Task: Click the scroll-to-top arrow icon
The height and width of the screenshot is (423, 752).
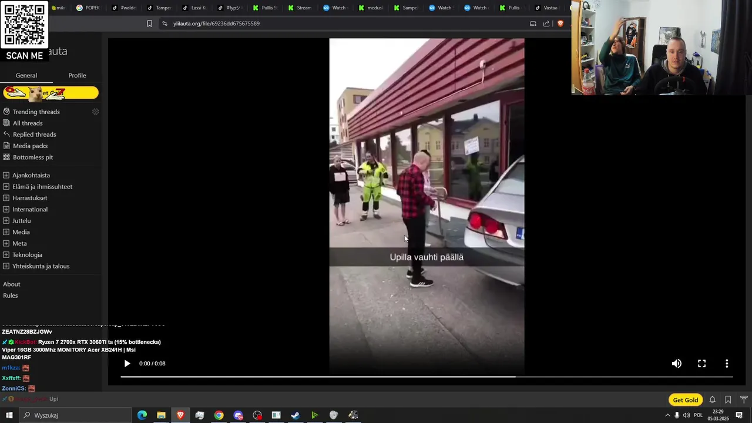Action: click(744, 400)
